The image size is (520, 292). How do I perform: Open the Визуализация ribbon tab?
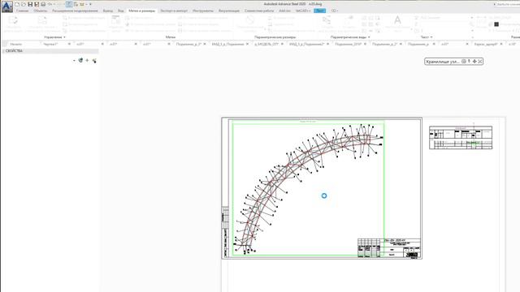click(x=229, y=11)
